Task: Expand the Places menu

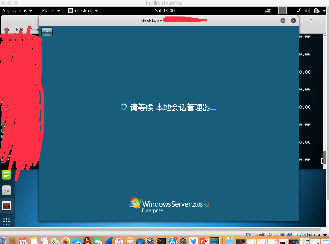Action: (51, 11)
